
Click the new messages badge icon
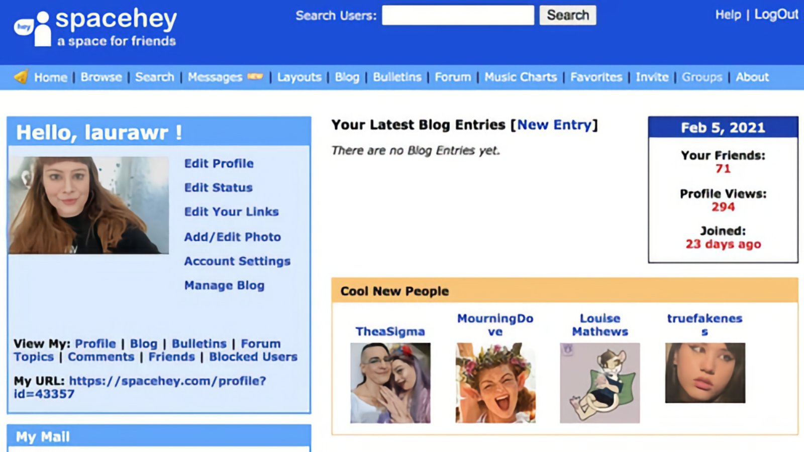tap(255, 76)
